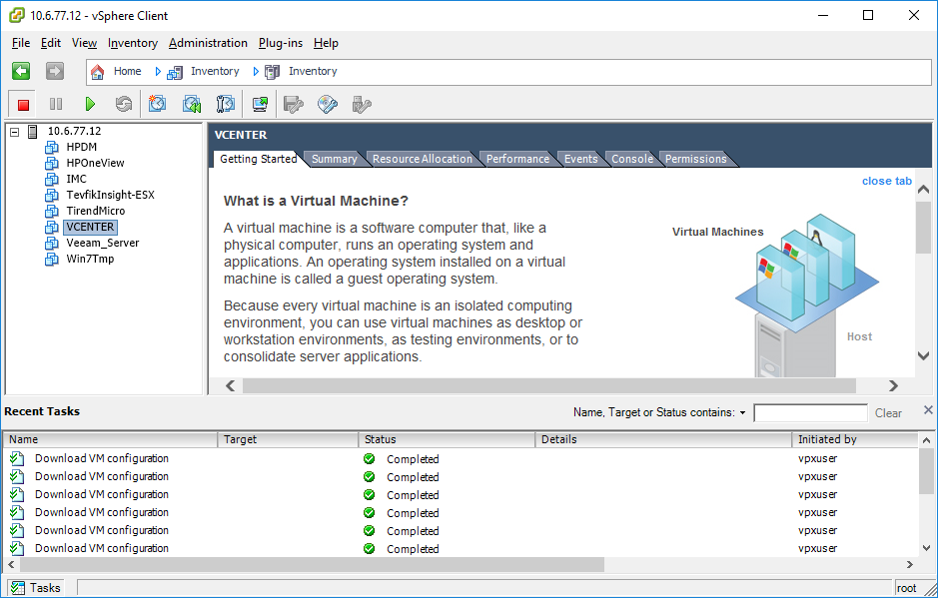Select TevfikInsight-ESX in the inventory tree
Image resolution: width=938 pixels, height=598 pixels.
point(110,195)
